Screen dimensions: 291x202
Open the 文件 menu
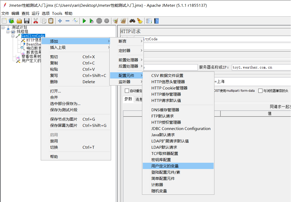tap(5, 13)
